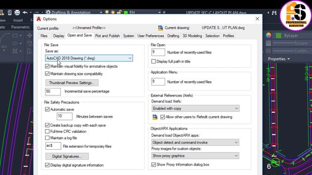Click the Minutes between saves field

pyautogui.click(x=65, y=116)
